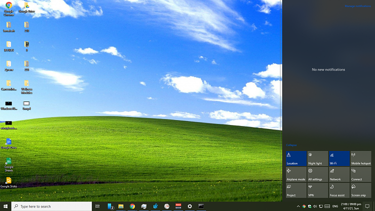Open the taskbar clock and date
Screen dimensions: 375x211
click(351, 206)
